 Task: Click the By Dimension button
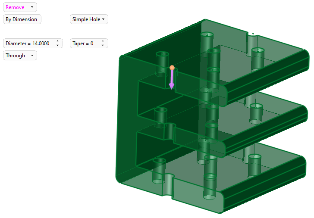click(22, 19)
